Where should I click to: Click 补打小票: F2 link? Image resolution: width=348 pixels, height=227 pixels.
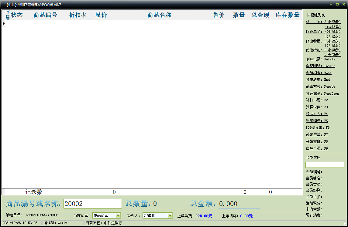(317, 100)
